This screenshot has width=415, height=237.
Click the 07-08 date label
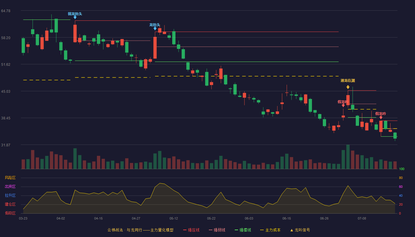click(362, 218)
